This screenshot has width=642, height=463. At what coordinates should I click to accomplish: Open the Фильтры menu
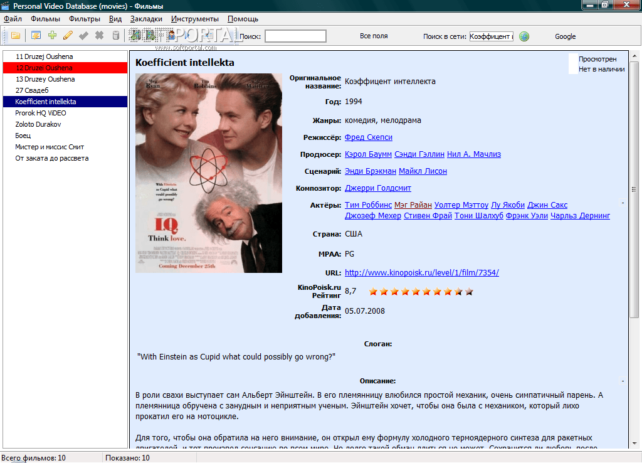point(85,19)
